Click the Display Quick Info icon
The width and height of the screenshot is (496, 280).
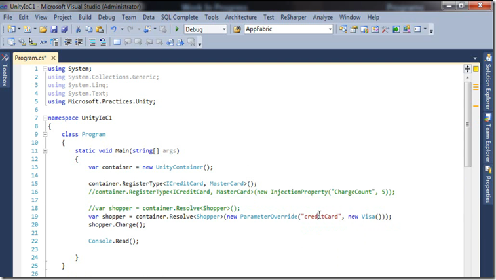33,42
